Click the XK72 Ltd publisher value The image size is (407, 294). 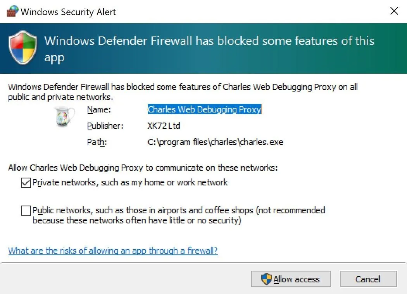164,126
